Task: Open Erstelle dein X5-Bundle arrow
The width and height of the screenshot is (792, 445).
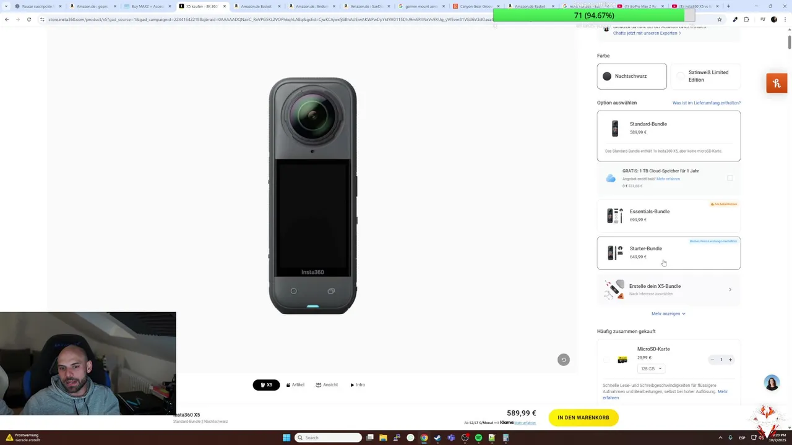Action: [x=730, y=289]
